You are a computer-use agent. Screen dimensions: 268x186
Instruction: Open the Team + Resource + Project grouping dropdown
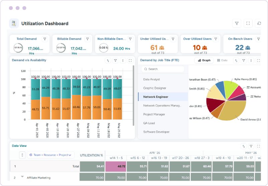tap(50, 155)
